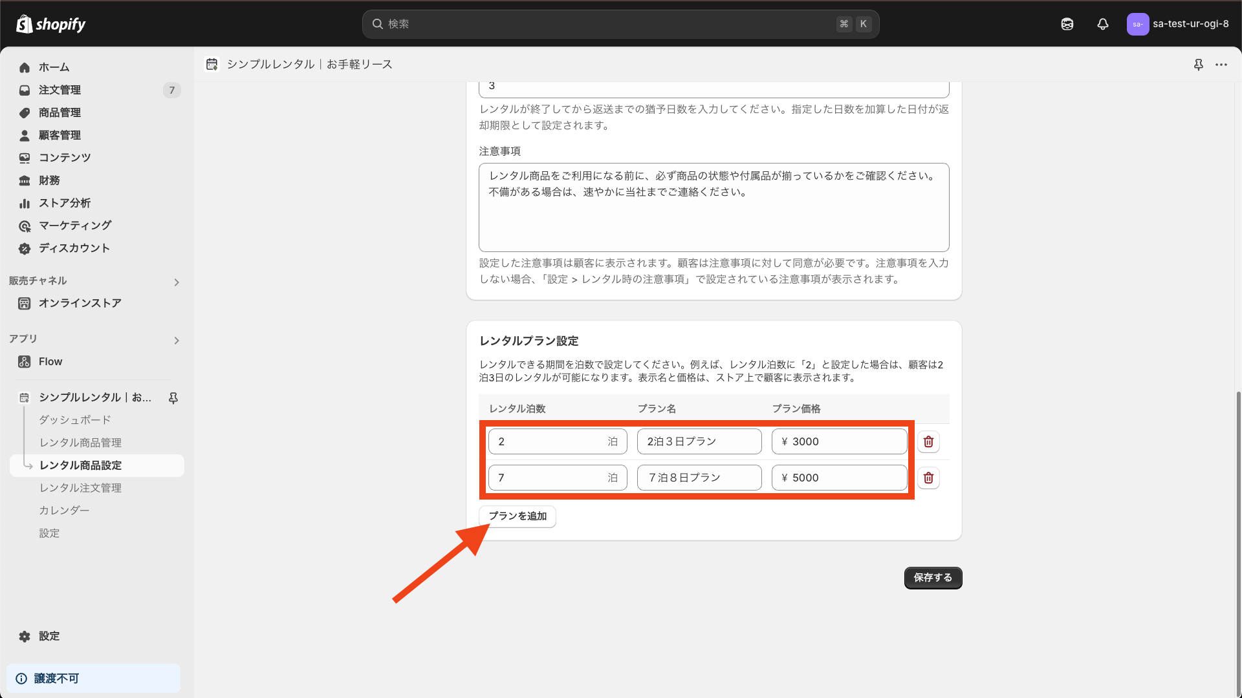
Task: Open ディスカウント via the discount icon
Action: tap(24, 248)
